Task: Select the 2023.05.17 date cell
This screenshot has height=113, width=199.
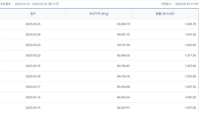Action: pos(33,87)
